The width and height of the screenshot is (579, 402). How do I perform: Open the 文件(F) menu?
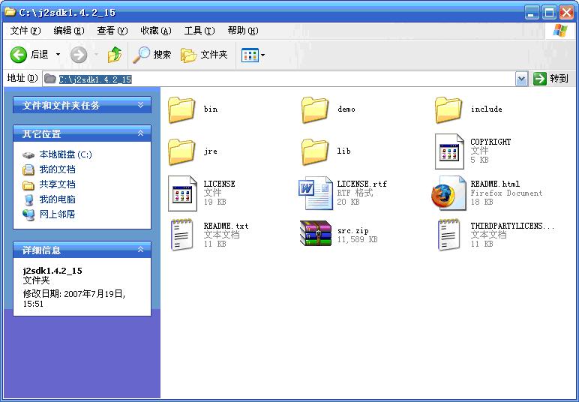[x=25, y=31]
